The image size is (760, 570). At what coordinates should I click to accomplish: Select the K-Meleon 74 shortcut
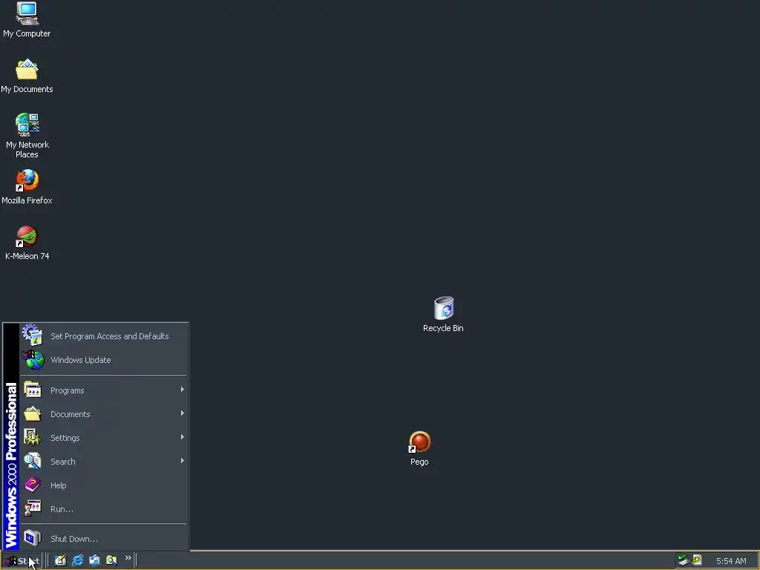coord(27,243)
